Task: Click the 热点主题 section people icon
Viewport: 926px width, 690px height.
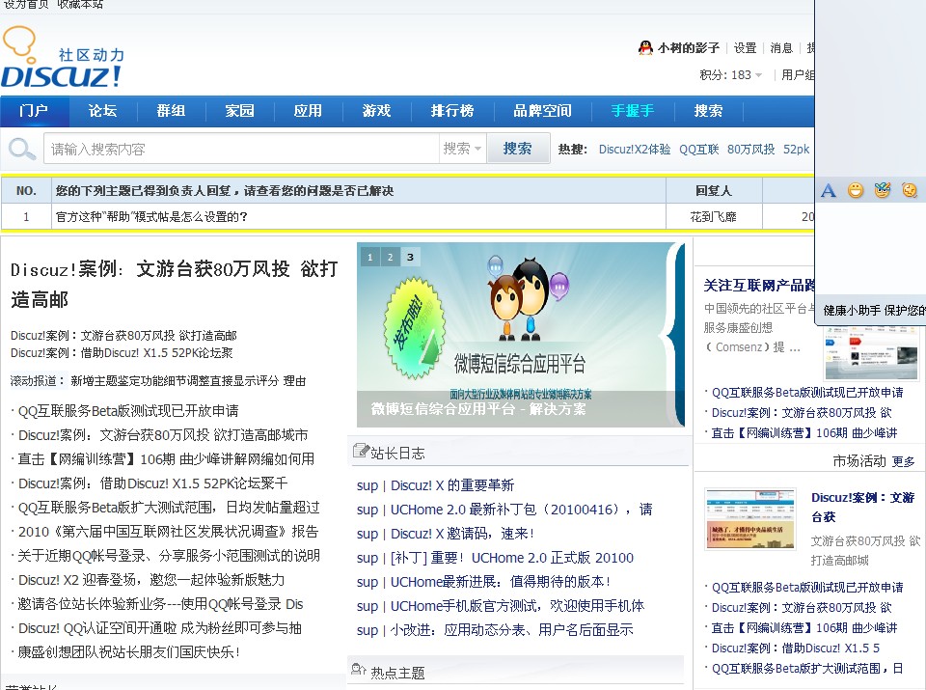Action: tap(359, 670)
